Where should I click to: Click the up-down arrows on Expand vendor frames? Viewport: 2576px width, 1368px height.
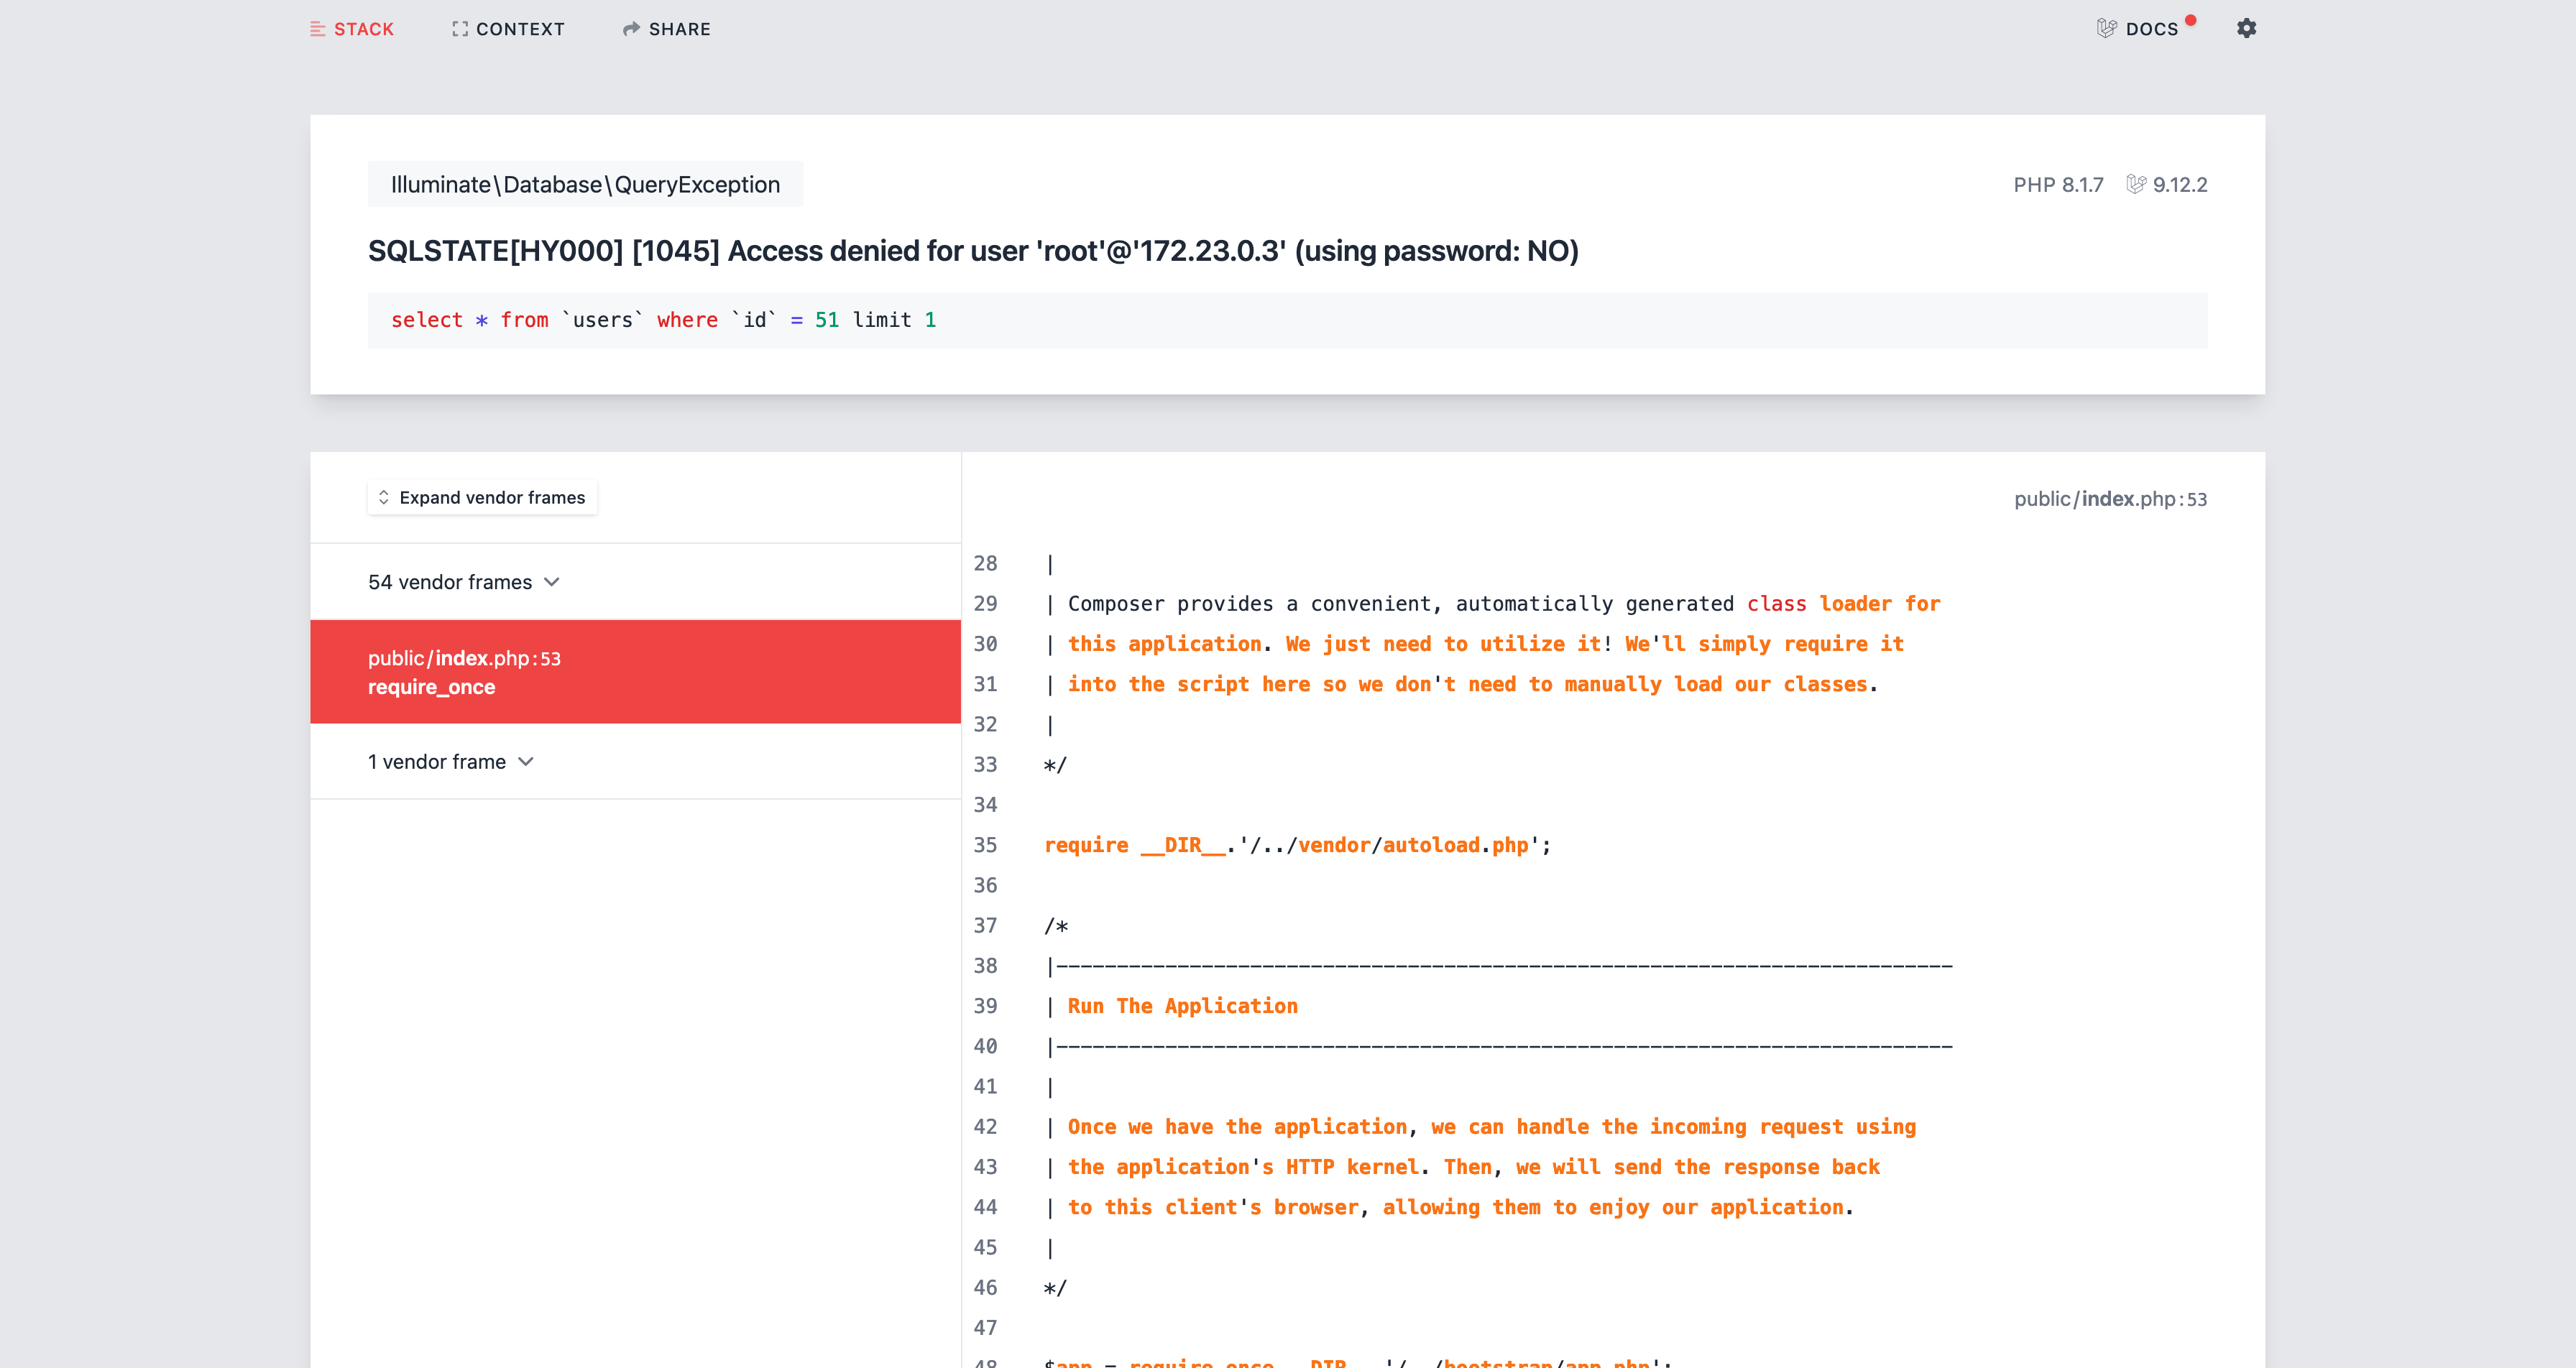pyautogui.click(x=384, y=497)
